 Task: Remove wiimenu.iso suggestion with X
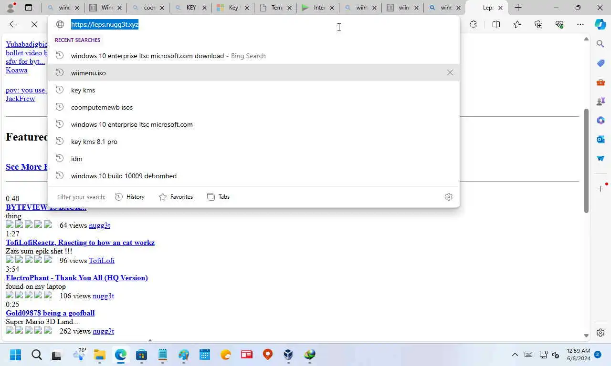point(450,72)
